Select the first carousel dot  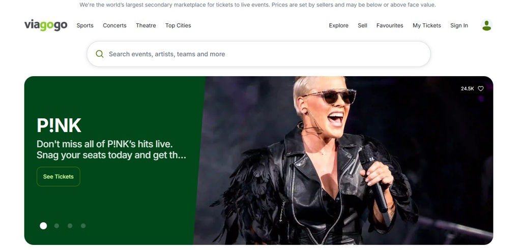(43, 226)
